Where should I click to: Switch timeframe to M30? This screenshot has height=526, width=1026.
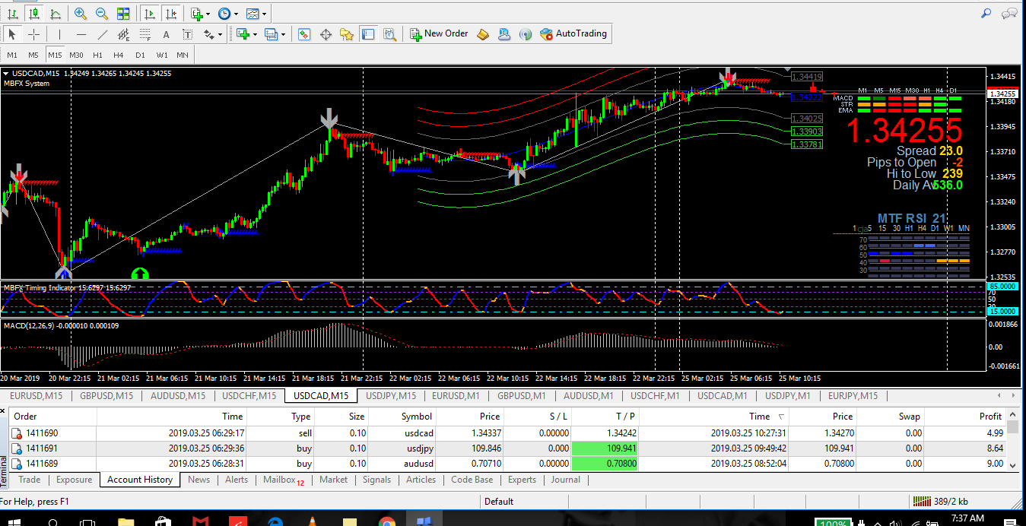point(76,55)
